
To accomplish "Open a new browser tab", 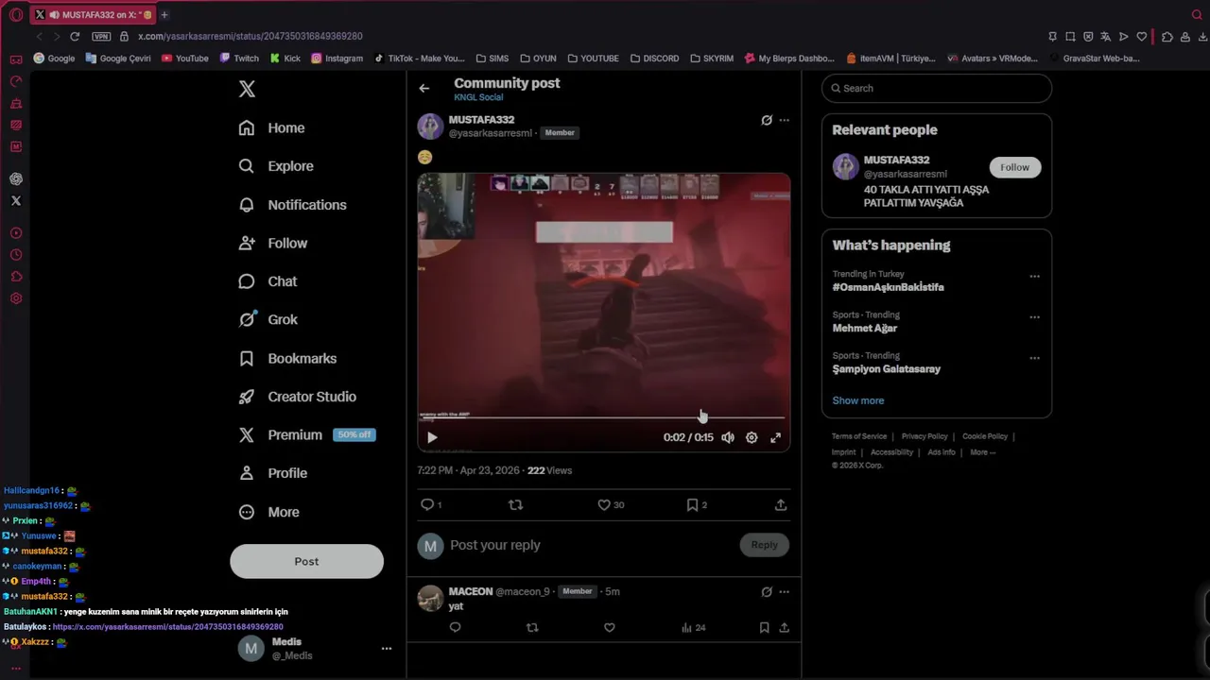I will coord(164,14).
